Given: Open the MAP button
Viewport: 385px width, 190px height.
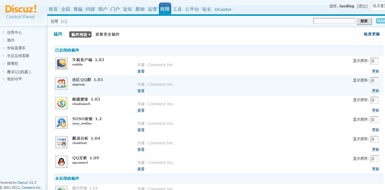Looking at the screenshot, I should tap(381, 21).
